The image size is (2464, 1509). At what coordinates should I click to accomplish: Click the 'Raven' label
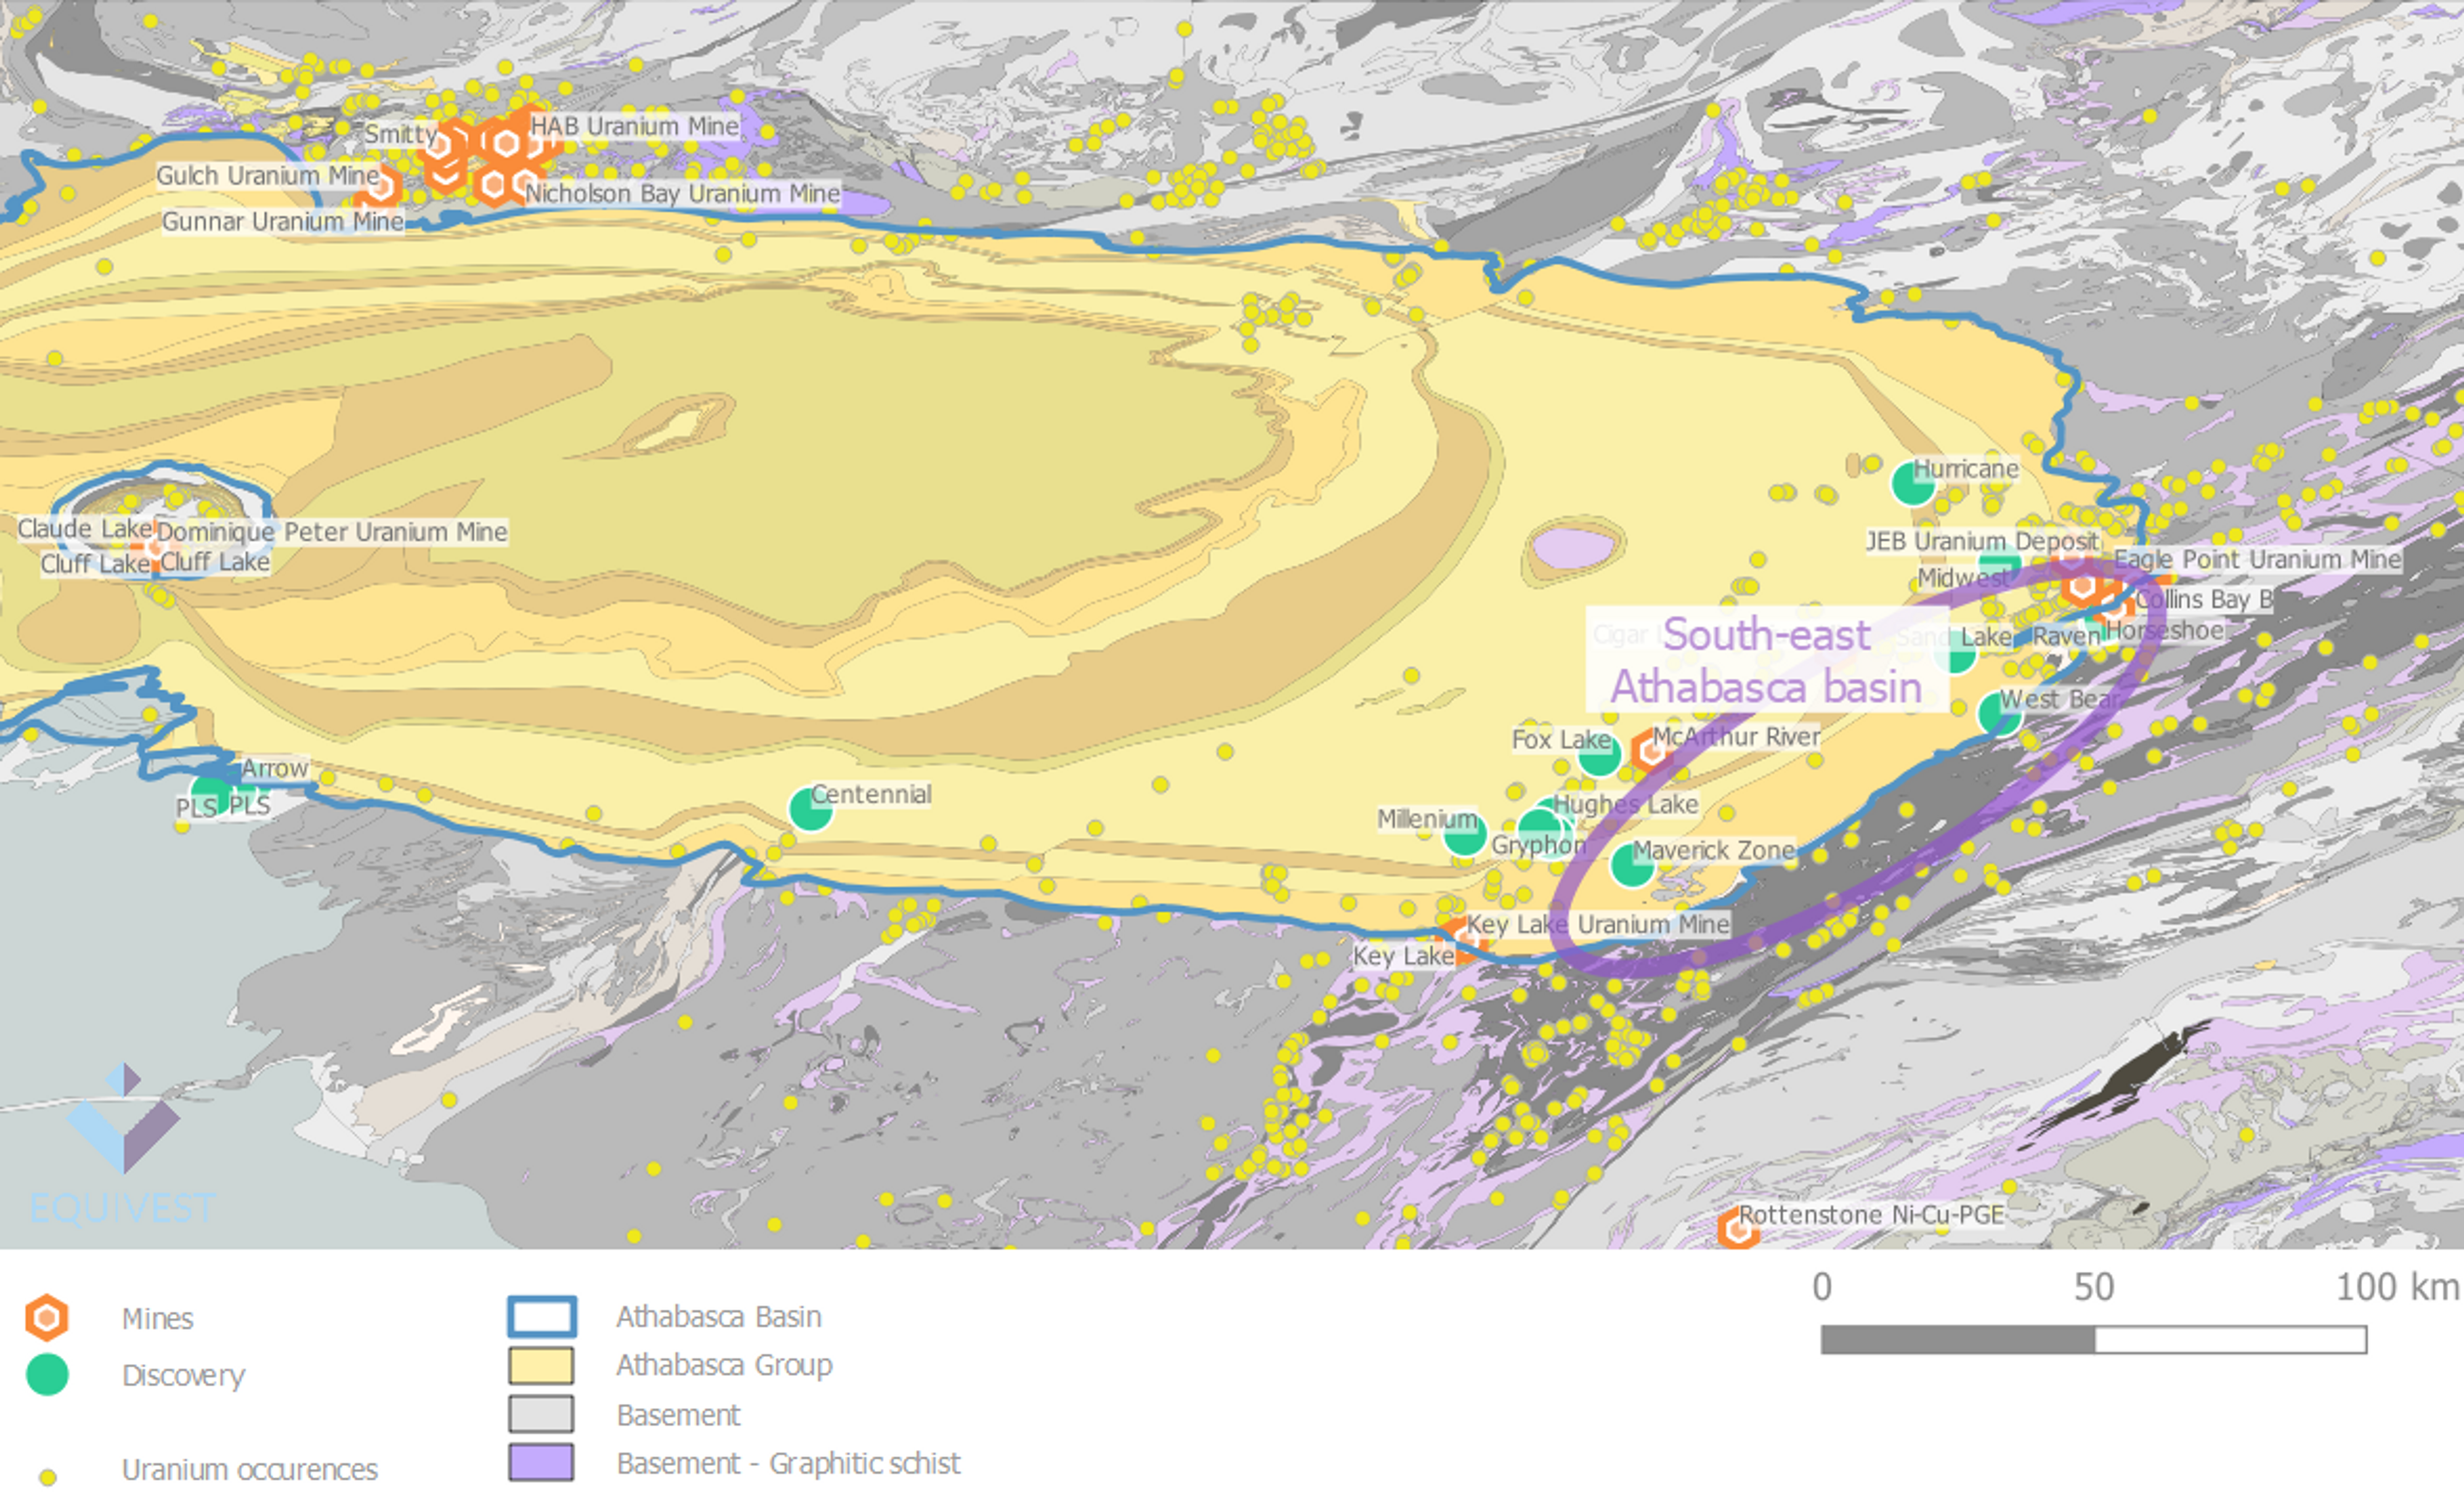[2066, 637]
